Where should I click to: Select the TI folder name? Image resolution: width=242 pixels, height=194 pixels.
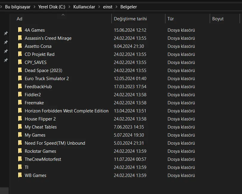tap(27, 167)
